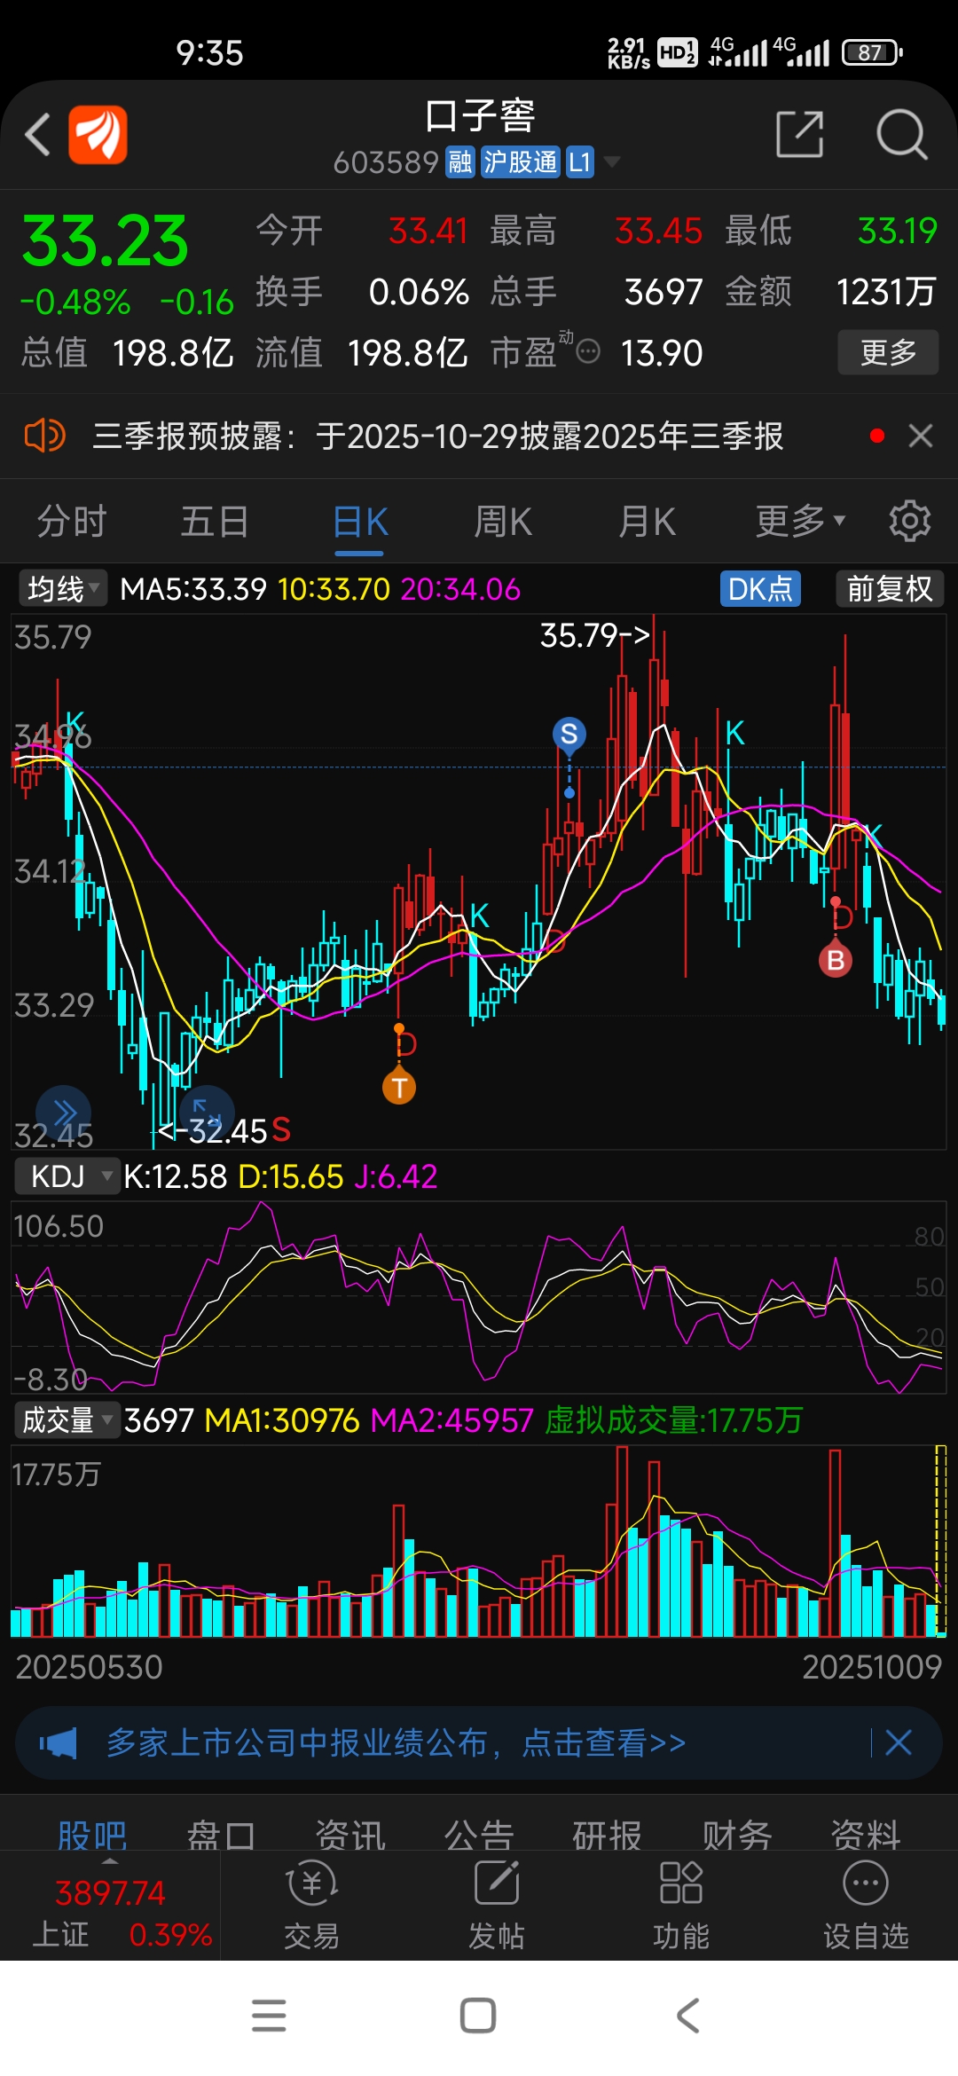
Task: Open the 资讯 bottom tab
Action: tap(350, 1835)
